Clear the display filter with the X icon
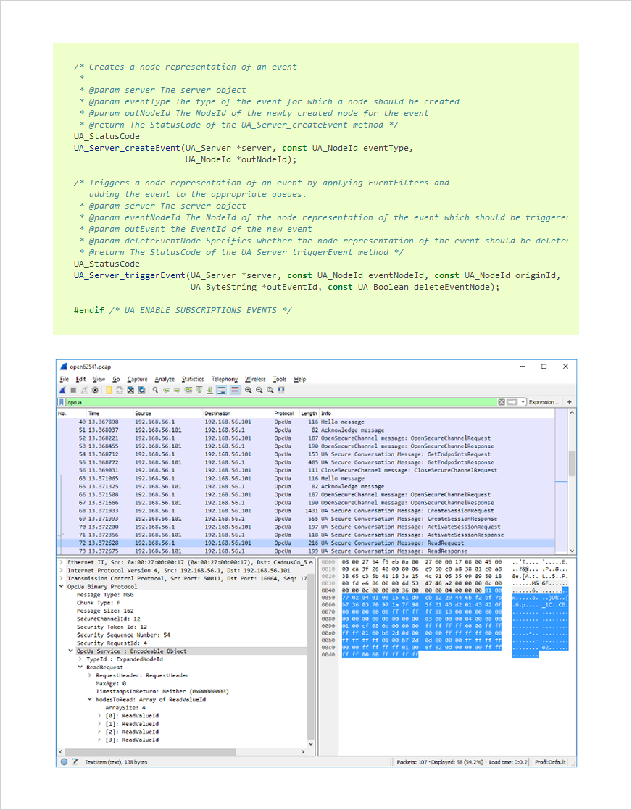Image resolution: width=632 pixels, height=810 pixels. coord(502,402)
